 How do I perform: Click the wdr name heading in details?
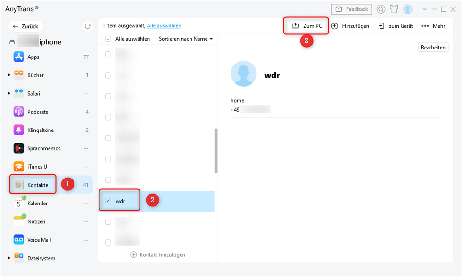point(272,75)
